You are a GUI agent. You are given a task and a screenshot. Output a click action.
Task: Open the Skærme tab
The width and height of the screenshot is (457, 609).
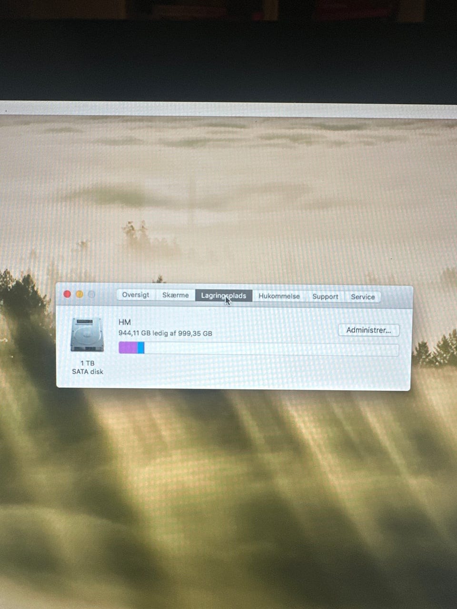[x=175, y=295]
